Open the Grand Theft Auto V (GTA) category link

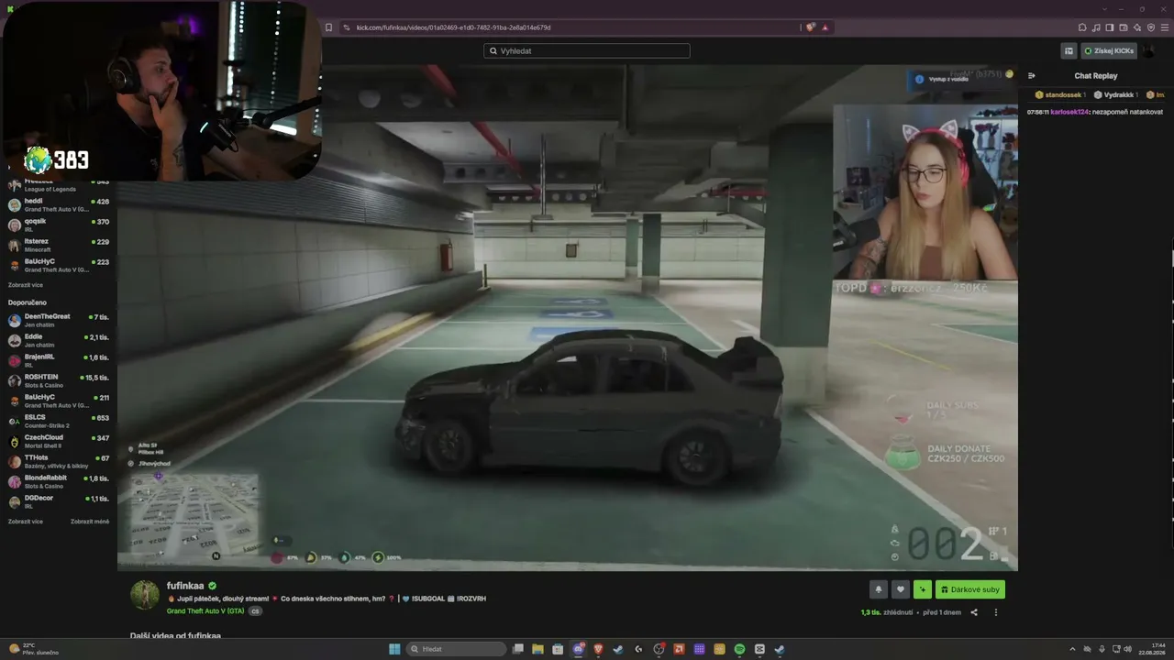[x=205, y=610]
